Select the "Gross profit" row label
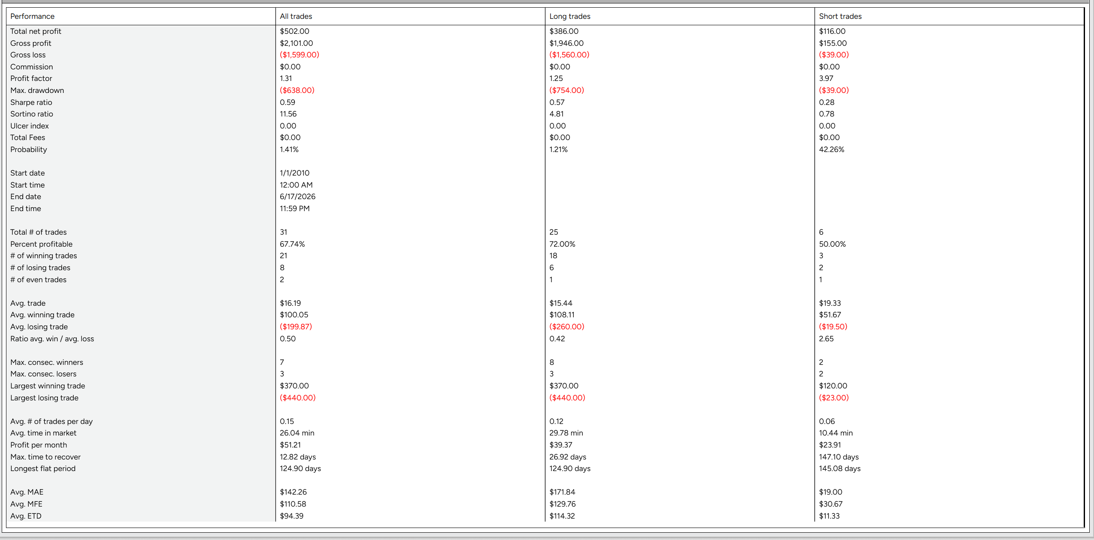Screen dimensions: 1094x540 click(31, 43)
